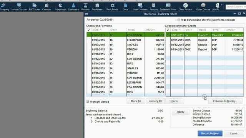246x138 pixels.
Task: Select check 21 U.P.S 98.98 row
Action: pyautogui.click(x=125, y=54)
